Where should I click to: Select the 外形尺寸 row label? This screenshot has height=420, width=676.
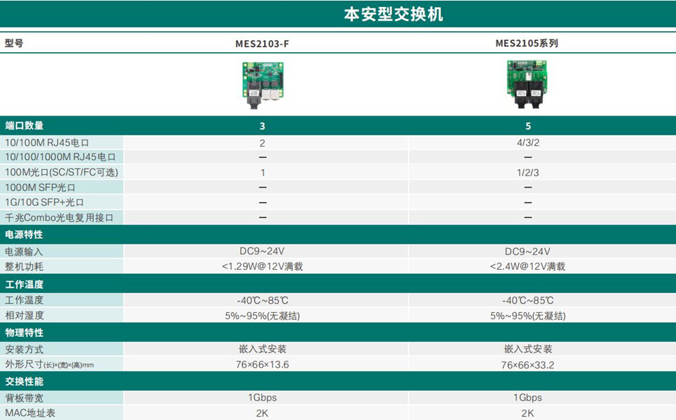click(49, 364)
